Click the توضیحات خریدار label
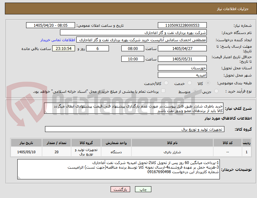The height and width of the screenshot is (198, 257). 236,170
